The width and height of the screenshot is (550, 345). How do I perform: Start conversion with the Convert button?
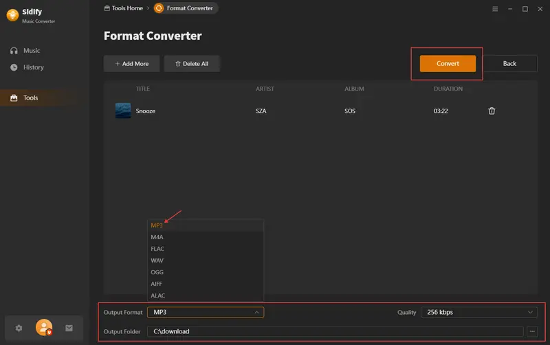coord(448,63)
